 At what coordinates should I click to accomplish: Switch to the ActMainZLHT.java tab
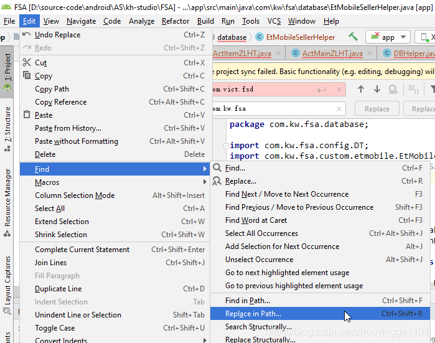coord(332,54)
